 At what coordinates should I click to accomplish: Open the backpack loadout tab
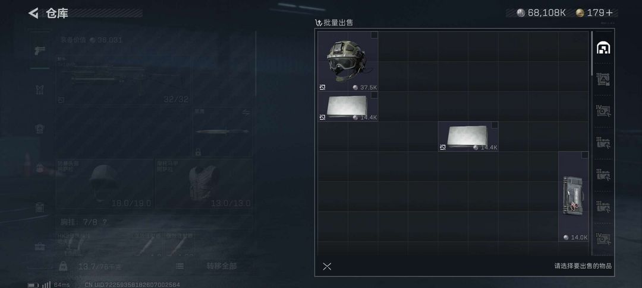tap(40, 129)
